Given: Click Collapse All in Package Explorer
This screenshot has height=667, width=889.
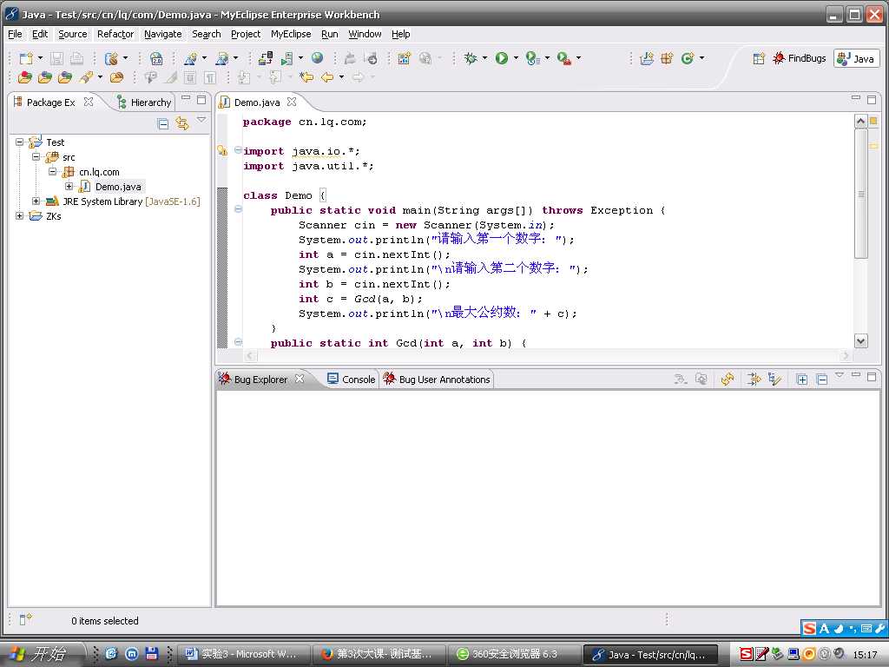Looking at the screenshot, I should click(163, 123).
